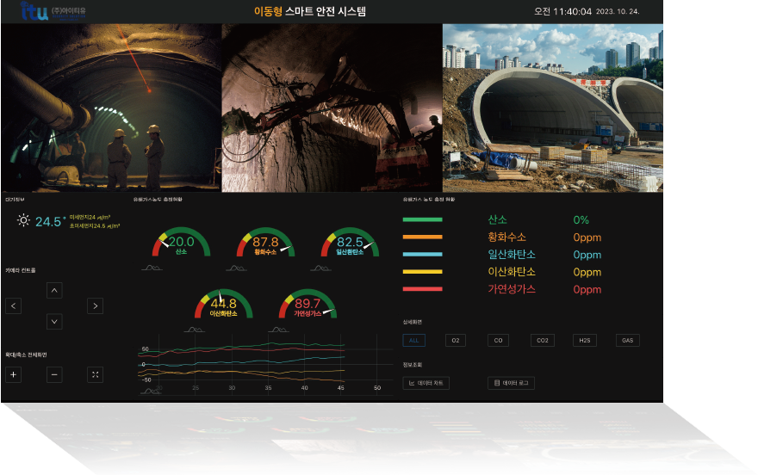Image resolution: width=758 pixels, height=475 pixels.
Task: Click the 초미세먼지24.5 ultrafine dust value
Action: click(x=95, y=226)
